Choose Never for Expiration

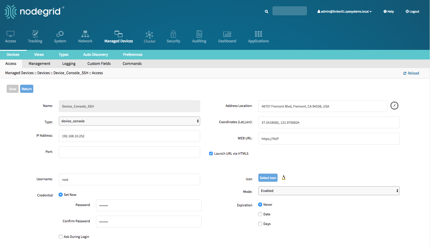point(260,205)
